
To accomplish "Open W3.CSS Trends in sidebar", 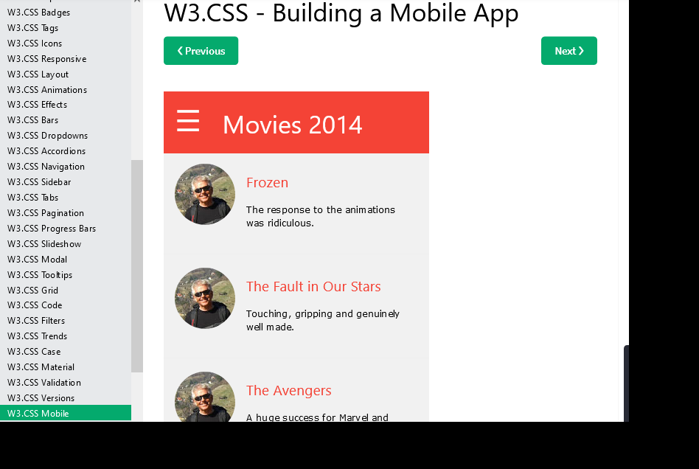I will [66, 336].
